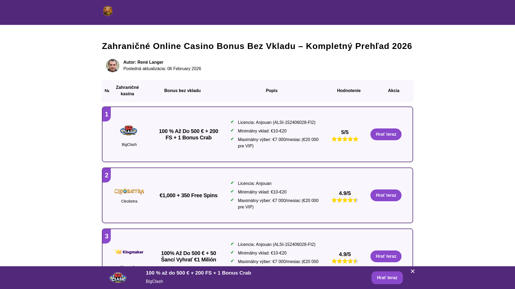This screenshot has height=289, width=515.
Task: Open author René Langer's avatar photo
Action: (x=113, y=66)
